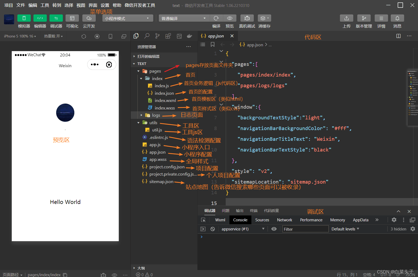Collapse the pages folder
The image size is (418, 277).
(x=164, y=71)
